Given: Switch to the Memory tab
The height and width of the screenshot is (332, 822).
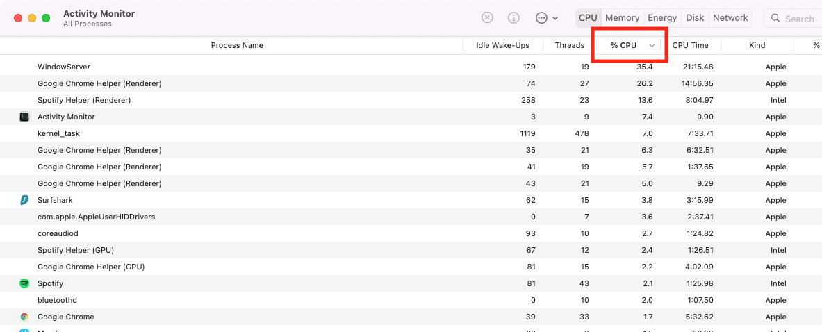Looking at the screenshot, I should click(623, 18).
